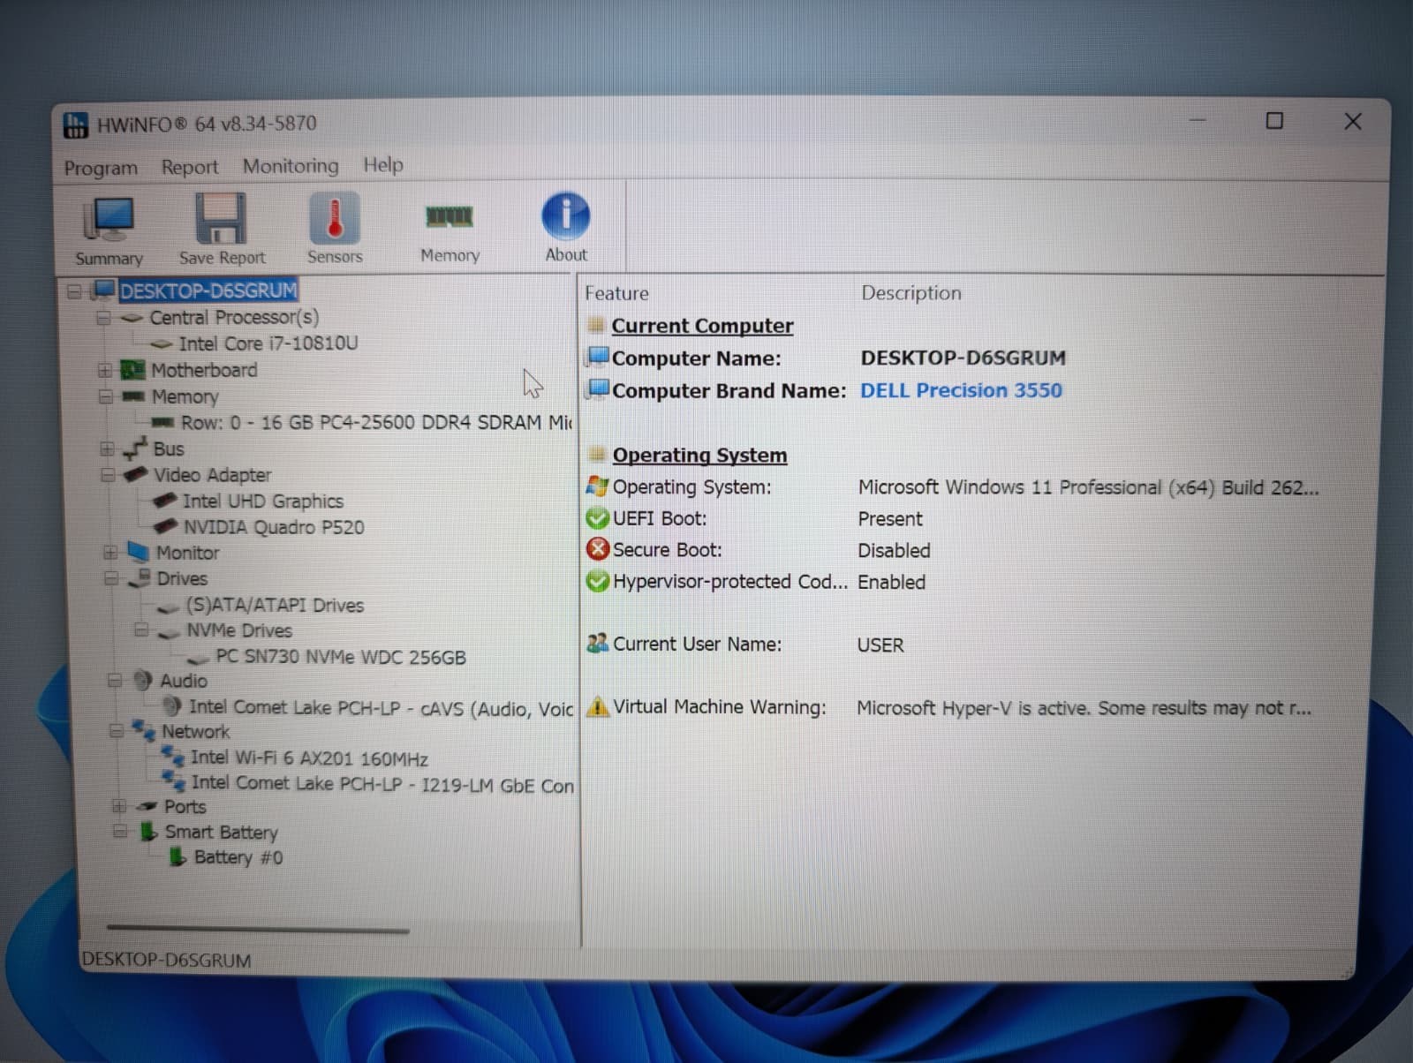Click the Operating System section heading
The height and width of the screenshot is (1063, 1413).
[699, 455]
